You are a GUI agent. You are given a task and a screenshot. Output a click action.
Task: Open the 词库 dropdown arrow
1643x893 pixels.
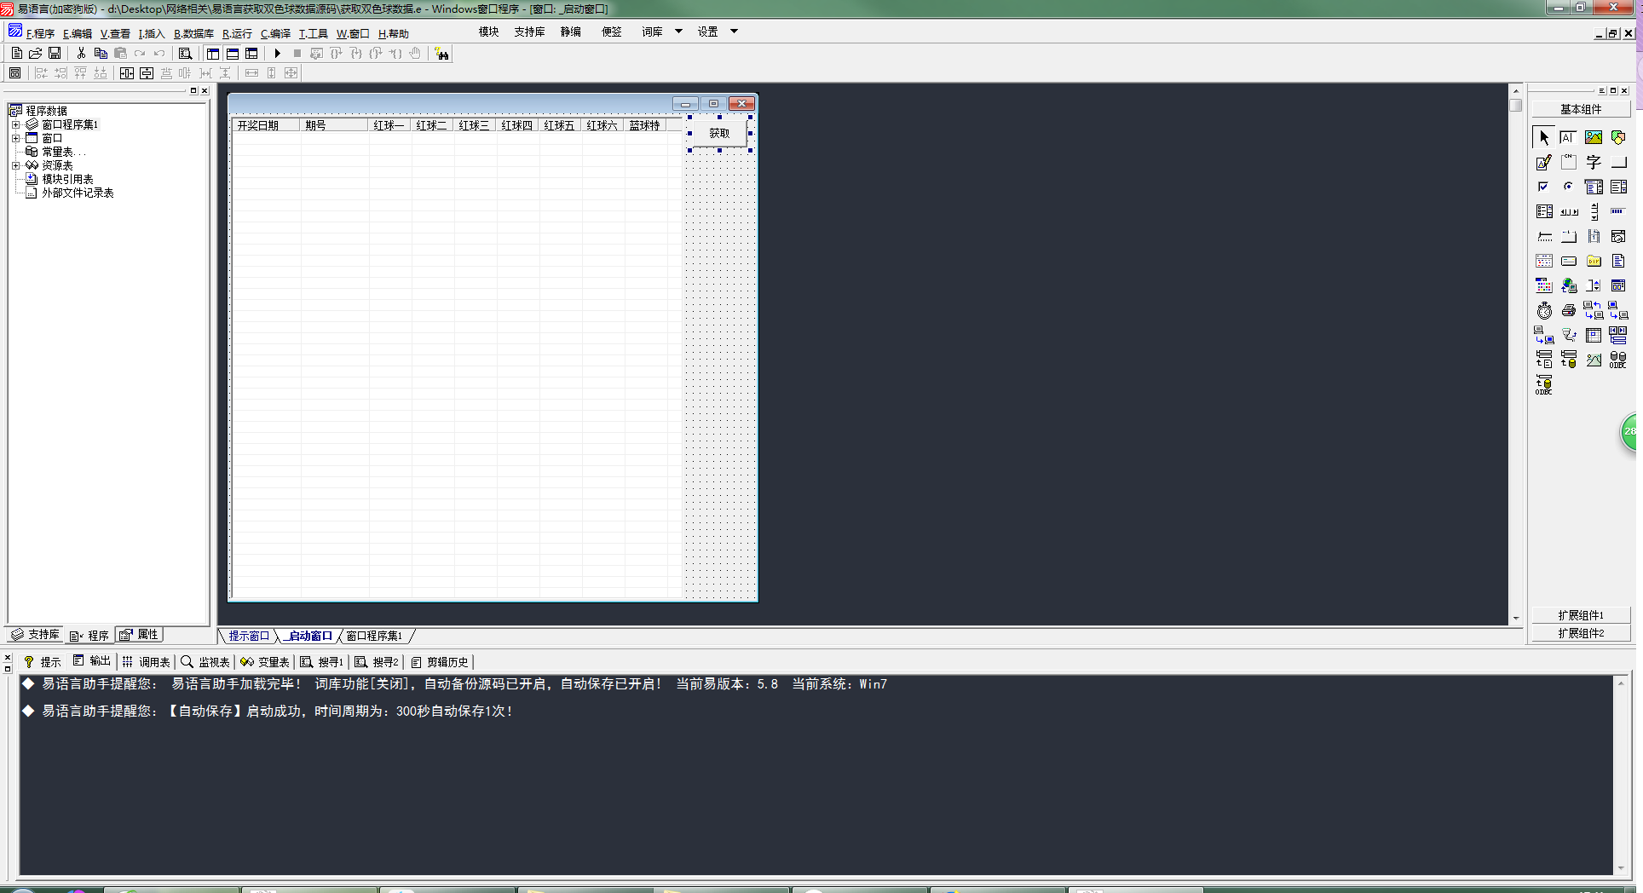678,32
